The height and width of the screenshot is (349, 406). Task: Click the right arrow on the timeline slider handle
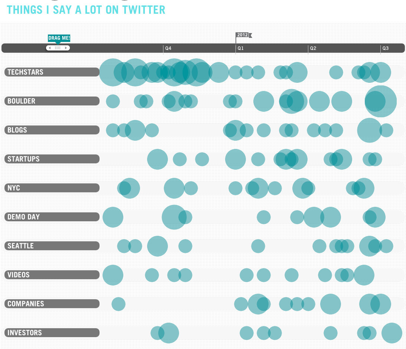[66, 48]
